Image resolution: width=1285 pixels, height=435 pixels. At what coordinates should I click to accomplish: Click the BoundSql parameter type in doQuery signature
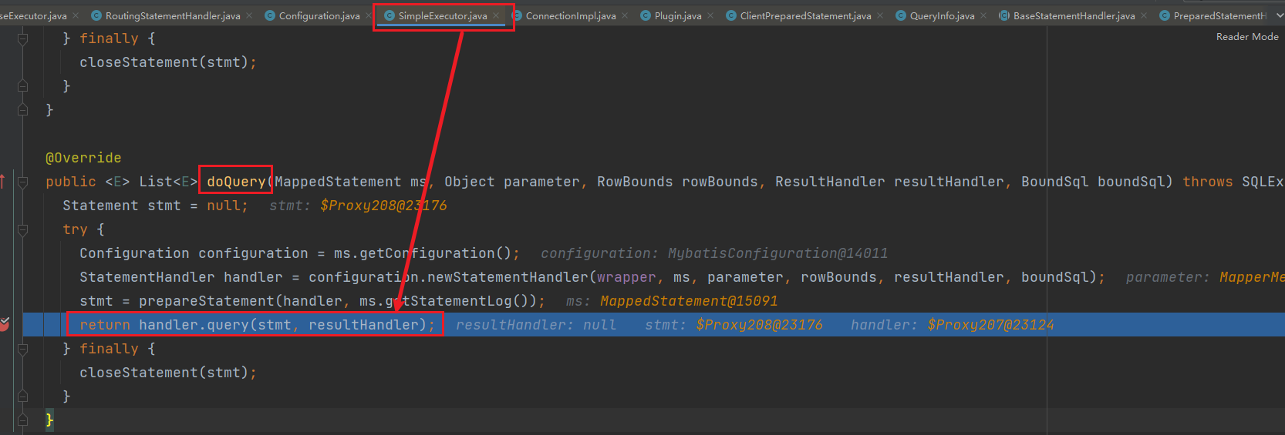click(1055, 182)
